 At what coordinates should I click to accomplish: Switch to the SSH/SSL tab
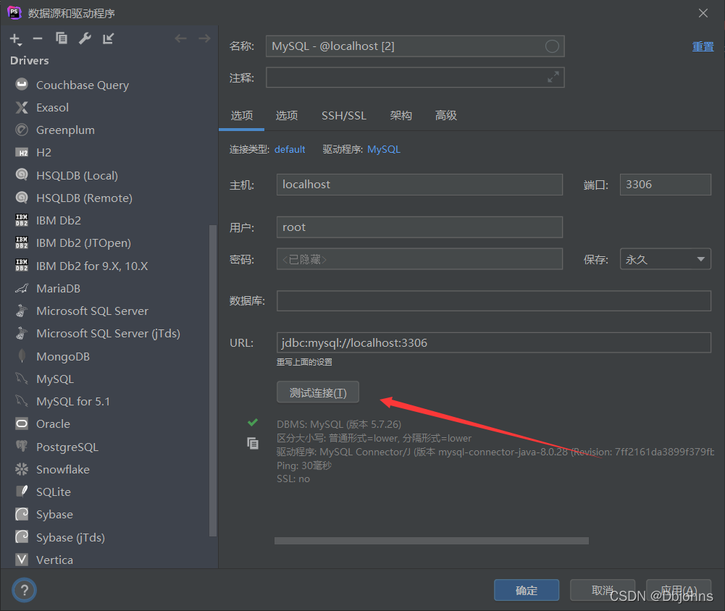tap(344, 116)
